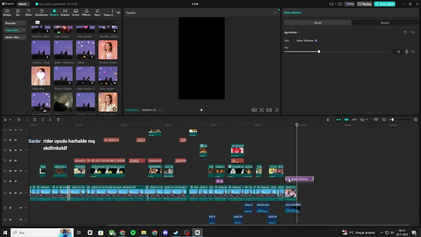The image size is (421, 237).
Task: Open the Geçişler tab
Action: click(65, 13)
